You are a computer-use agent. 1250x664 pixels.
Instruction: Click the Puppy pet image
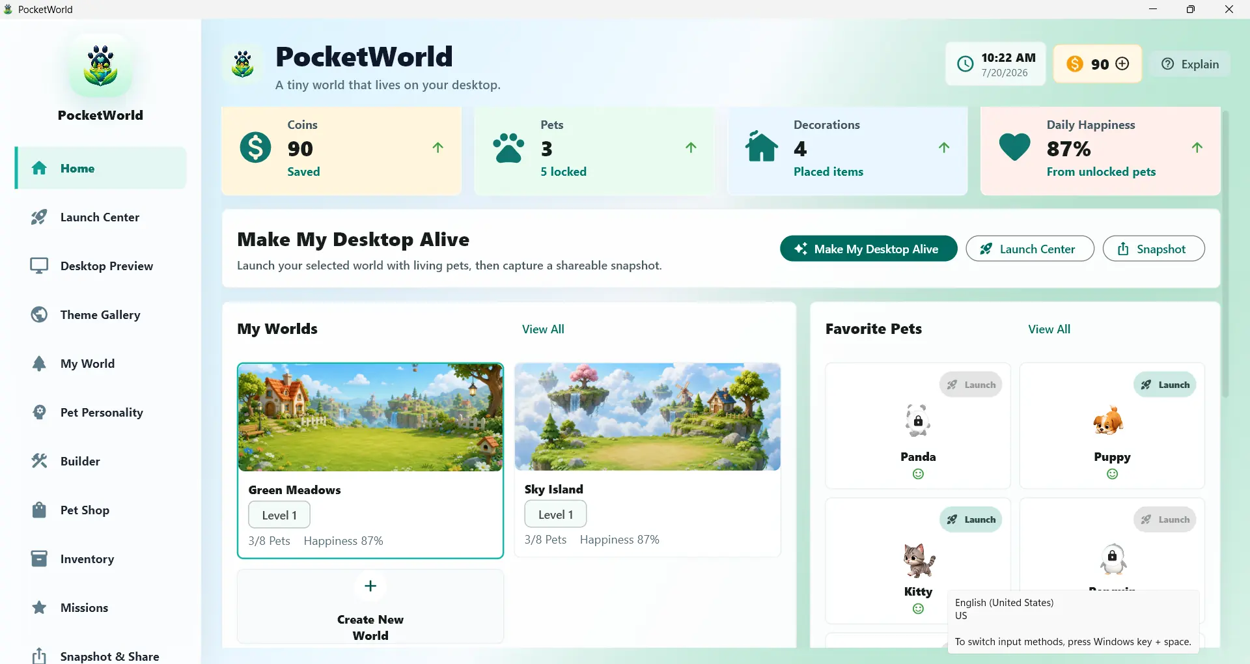(x=1109, y=421)
